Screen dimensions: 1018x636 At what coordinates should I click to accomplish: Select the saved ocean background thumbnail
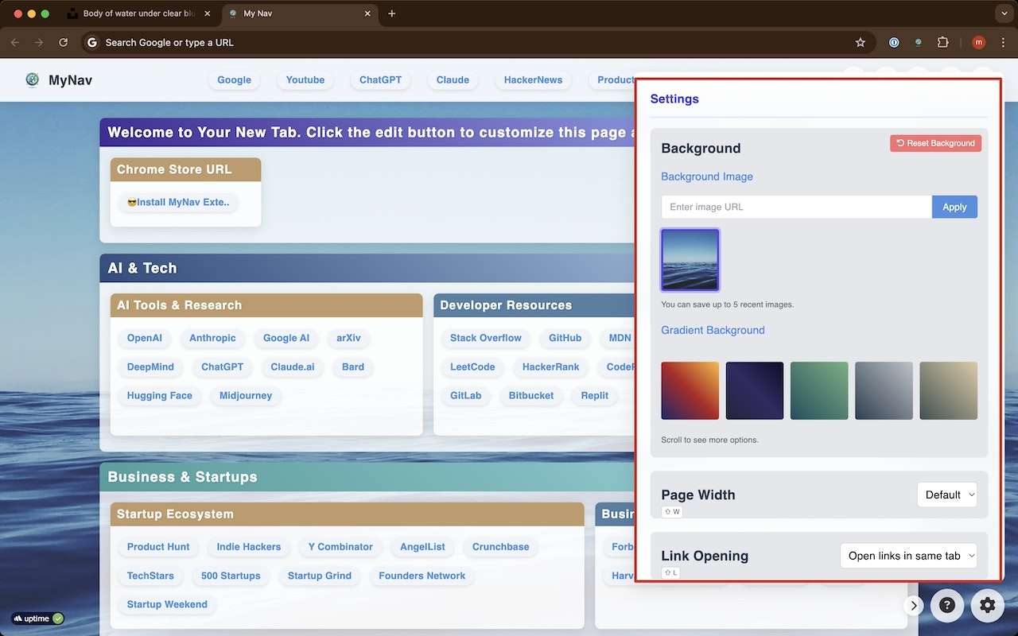coord(690,260)
